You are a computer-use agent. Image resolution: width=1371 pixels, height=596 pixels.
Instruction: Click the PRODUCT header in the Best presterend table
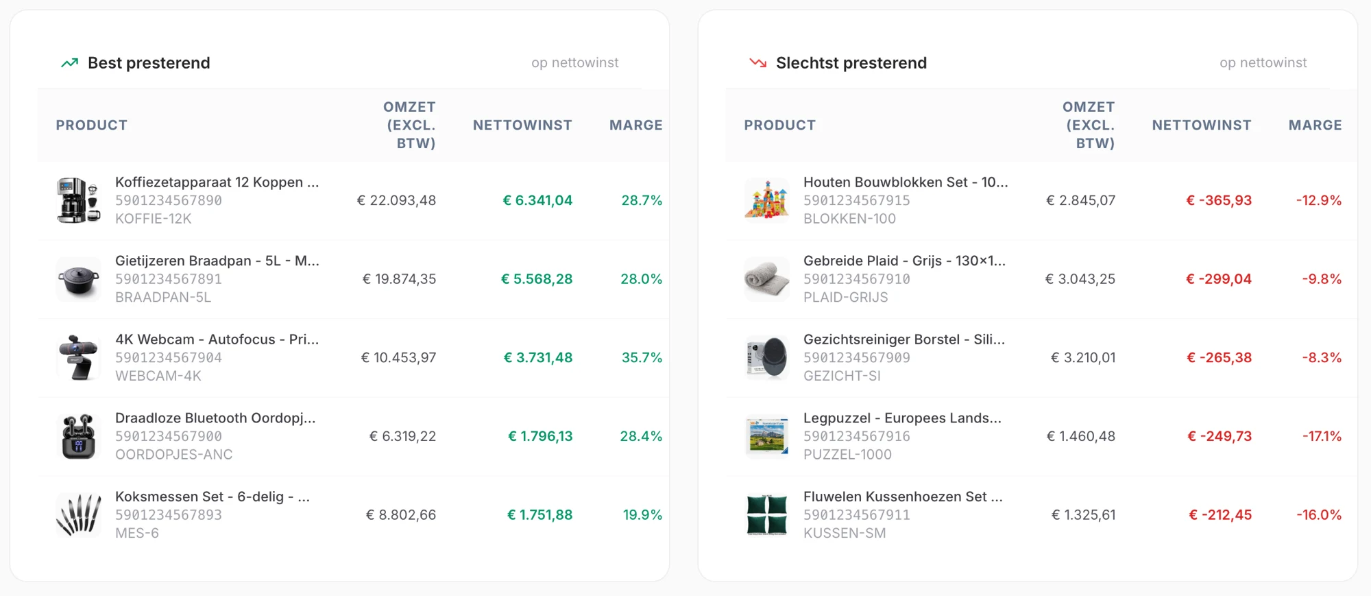point(92,125)
